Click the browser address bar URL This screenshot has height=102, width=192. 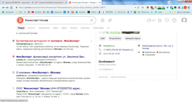[62, 7]
